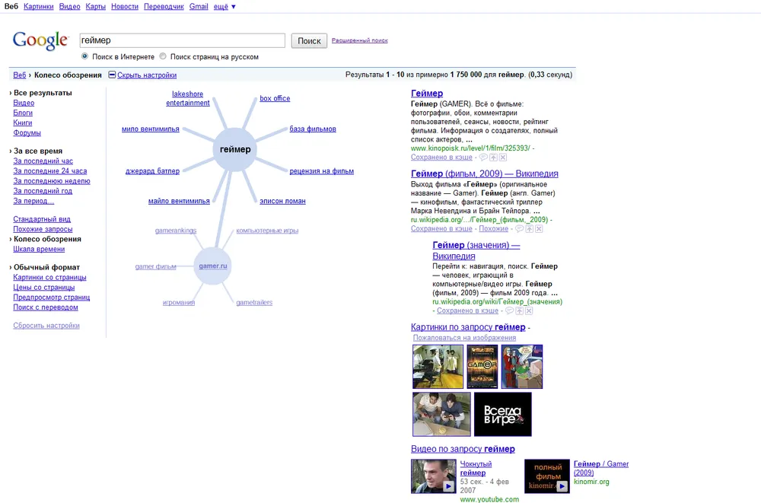Viewport: 761px width, 503px height.
Task: Open the GAMER movie poster image thumbnail
Action: pos(482,367)
